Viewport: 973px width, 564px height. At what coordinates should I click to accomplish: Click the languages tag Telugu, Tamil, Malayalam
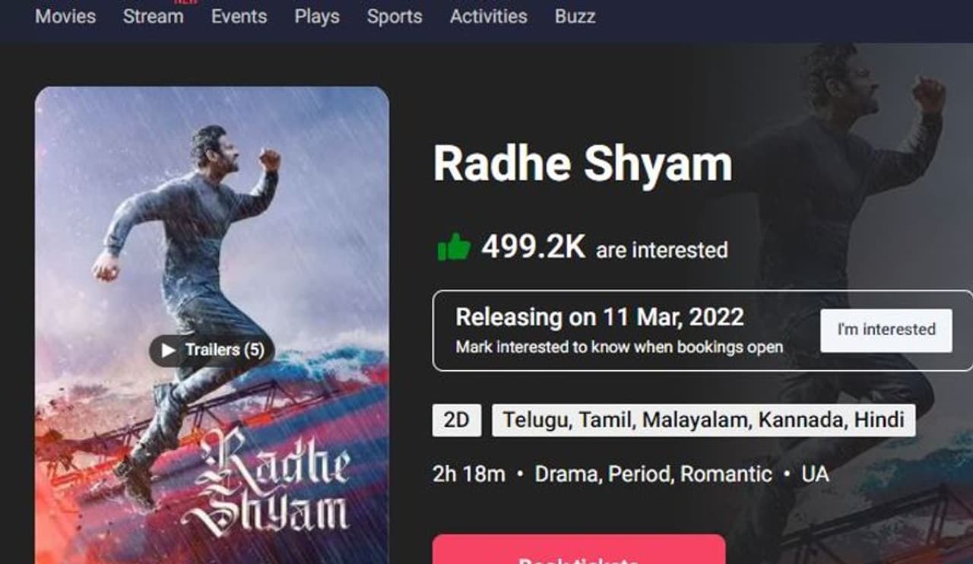click(703, 420)
